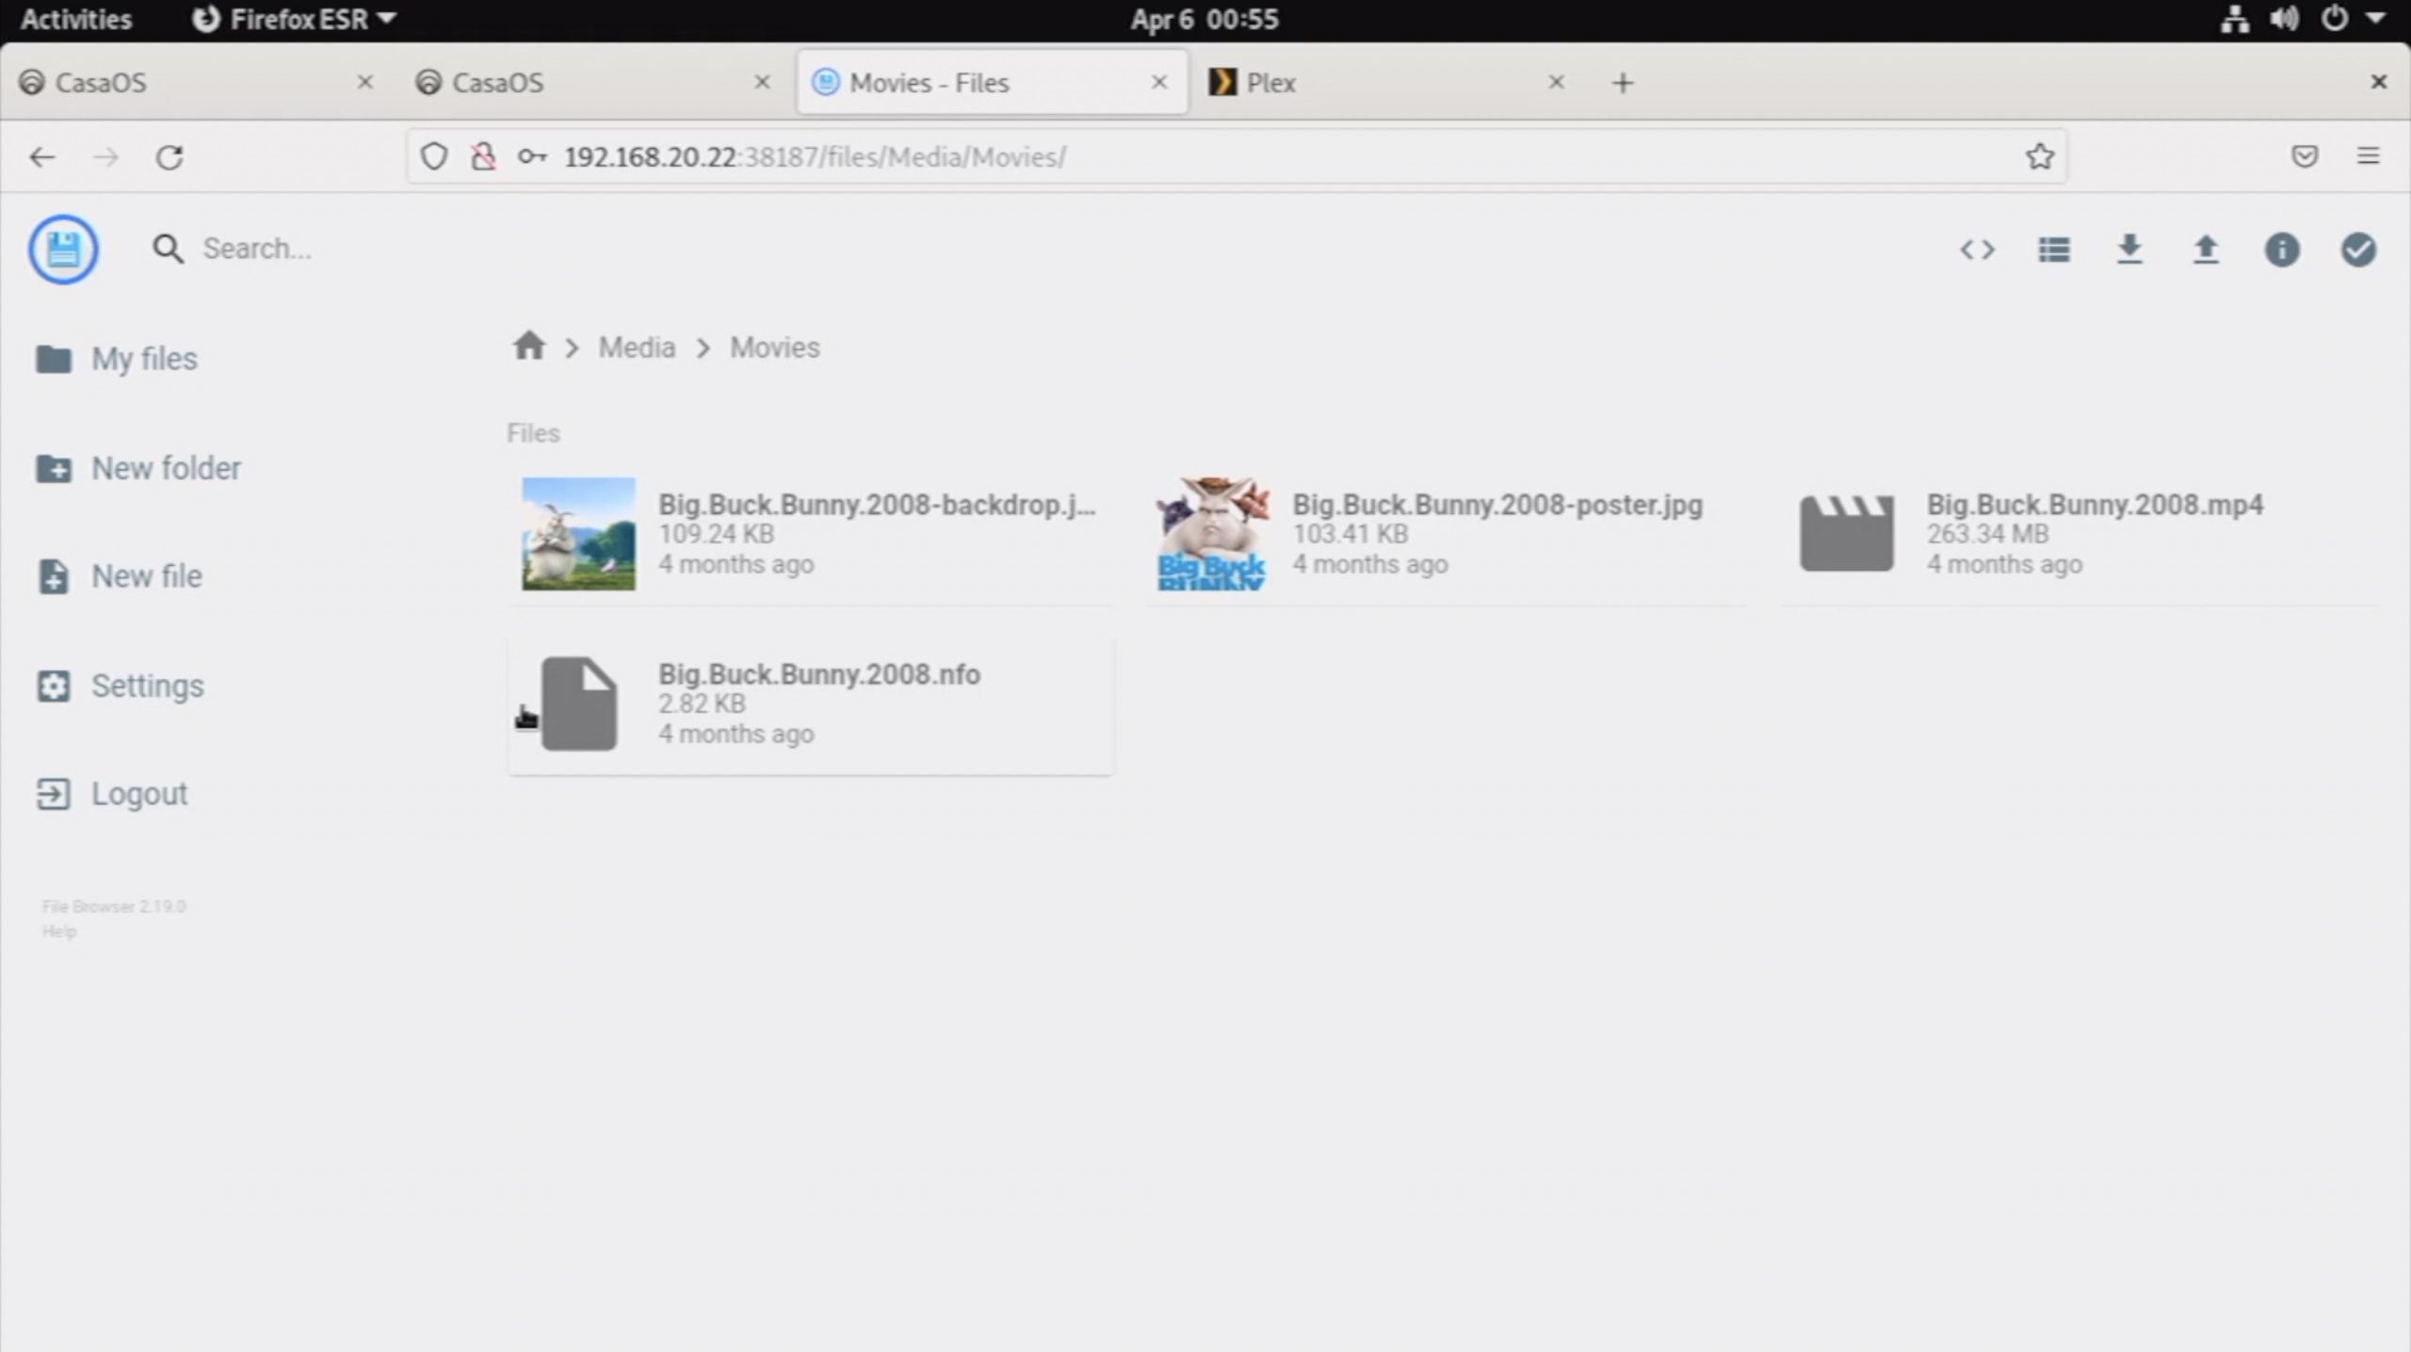2411x1352 pixels.
Task: Select Big.Buck.Bunny.2008-poster.jpg thumbnail
Action: [1211, 534]
